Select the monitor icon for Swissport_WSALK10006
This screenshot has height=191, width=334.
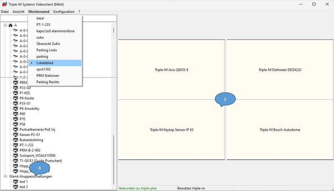pyautogui.click(x=16, y=155)
